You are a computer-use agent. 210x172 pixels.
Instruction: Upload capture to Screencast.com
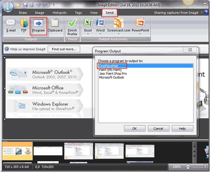pyautogui.click(x=118, y=26)
